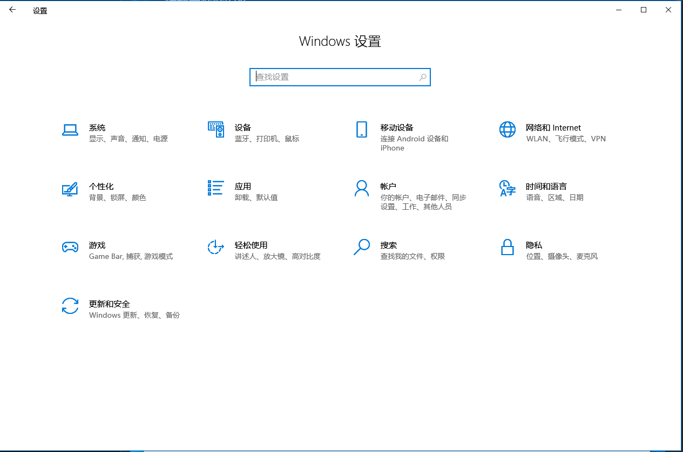
Task: Click the 设备 category title
Action: click(x=243, y=128)
